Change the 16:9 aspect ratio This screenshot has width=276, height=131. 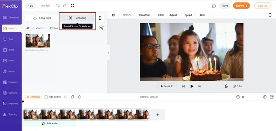click(31, 6)
